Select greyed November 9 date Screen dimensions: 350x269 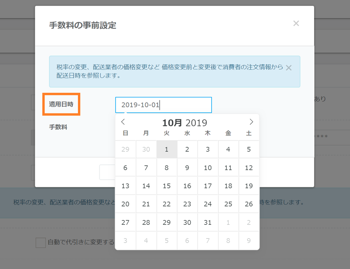(249, 241)
